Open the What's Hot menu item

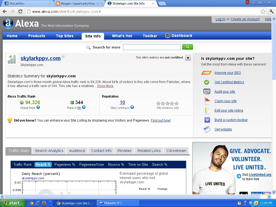(x=122, y=36)
